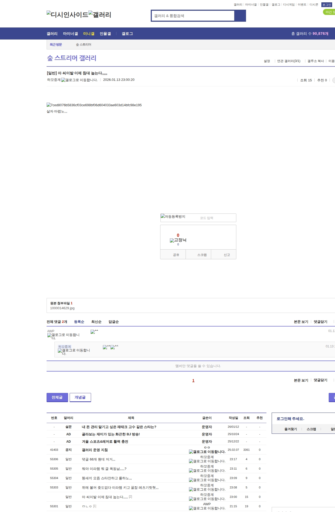Expand 연관 갤러리(3/1) list
The width and height of the screenshot is (335, 512).
tap(289, 61)
